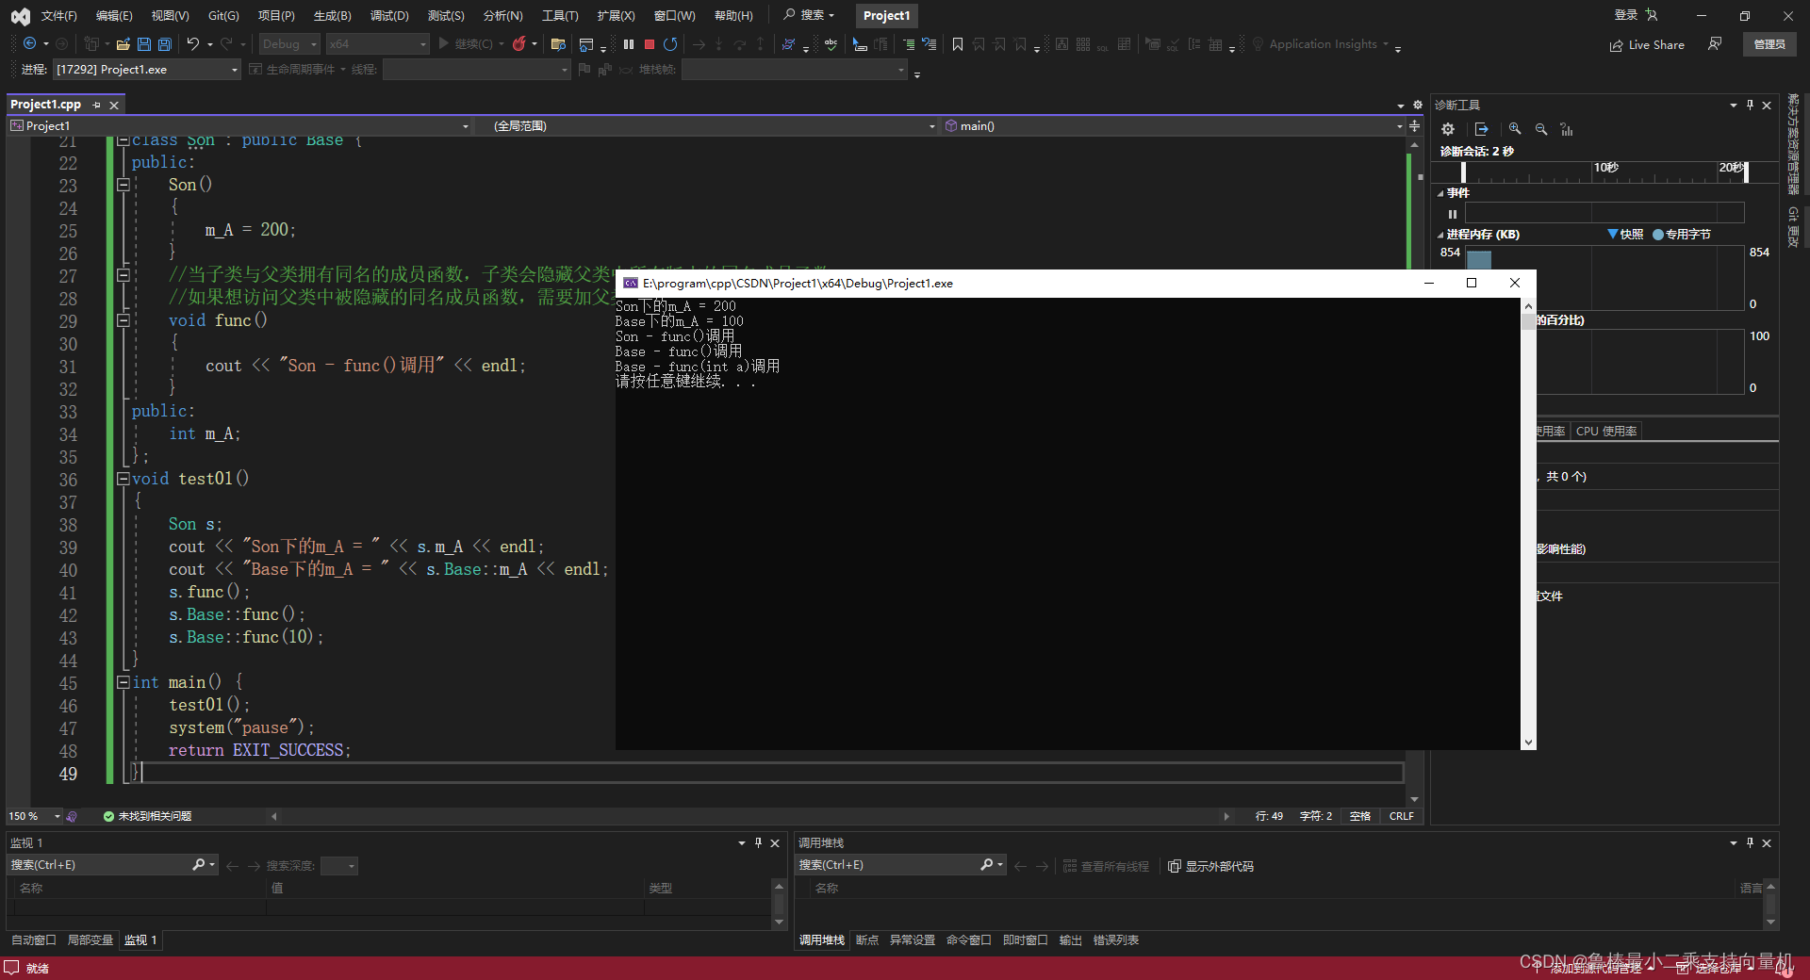Pause execution with Break All icon
Image resolution: width=1810 pixels, height=980 pixels.
pyautogui.click(x=629, y=44)
